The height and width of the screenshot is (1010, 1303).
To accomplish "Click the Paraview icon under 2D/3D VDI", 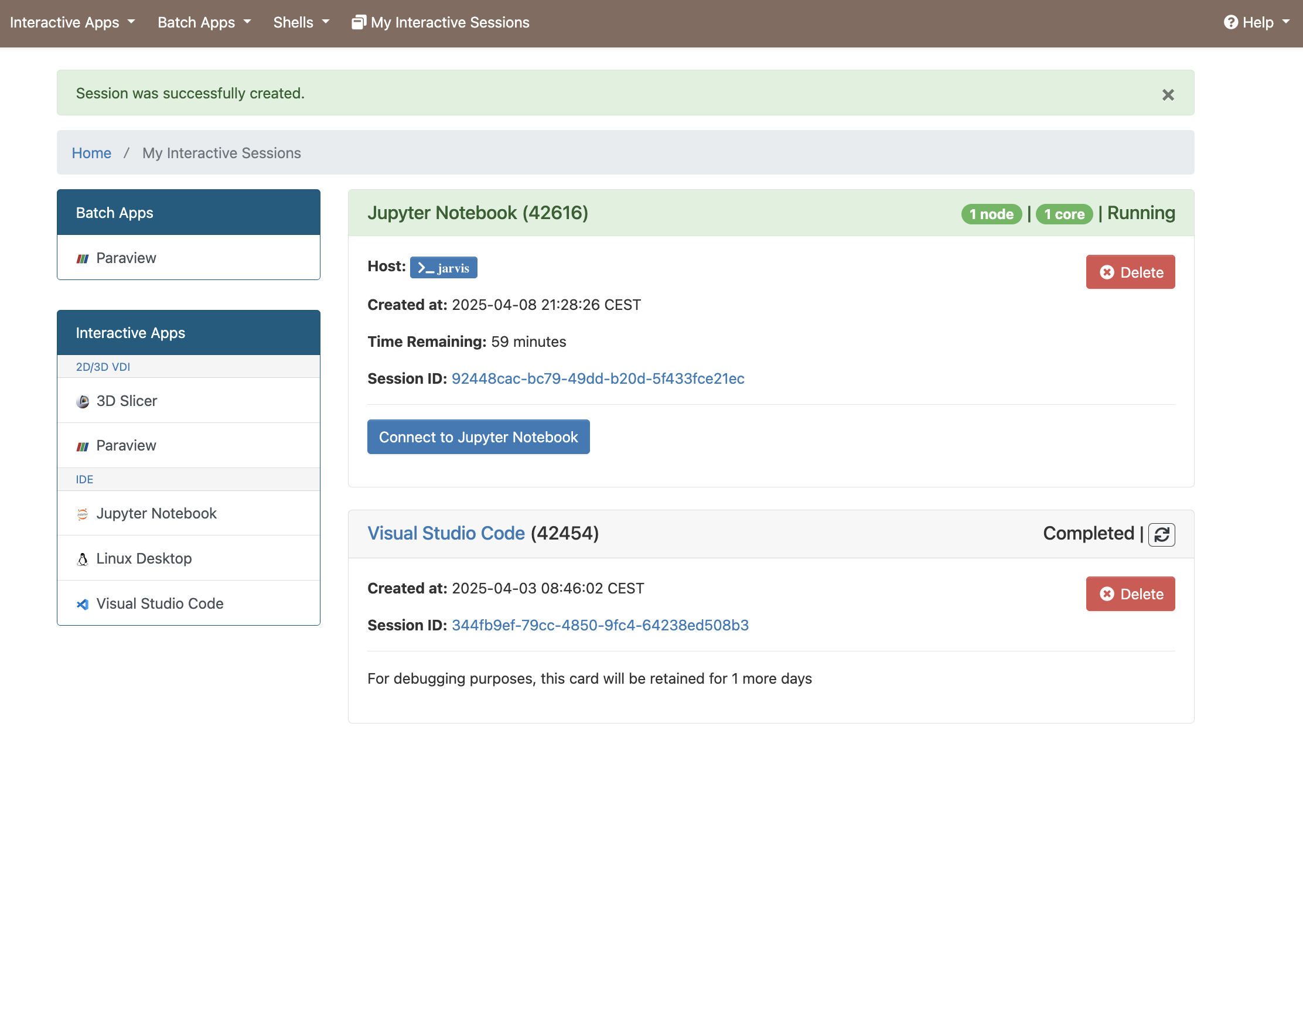I will 83,446.
